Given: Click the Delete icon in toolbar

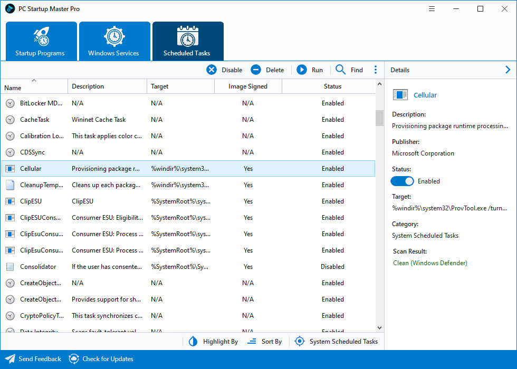Looking at the screenshot, I should pyautogui.click(x=256, y=70).
